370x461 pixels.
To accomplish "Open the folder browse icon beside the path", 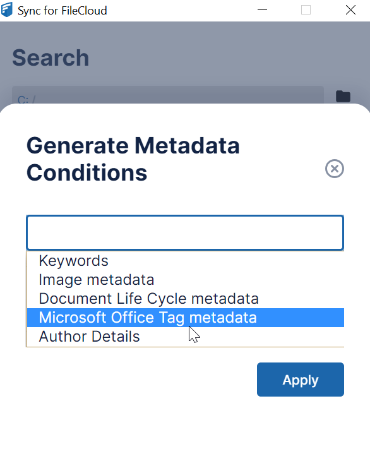I will click(x=343, y=96).
